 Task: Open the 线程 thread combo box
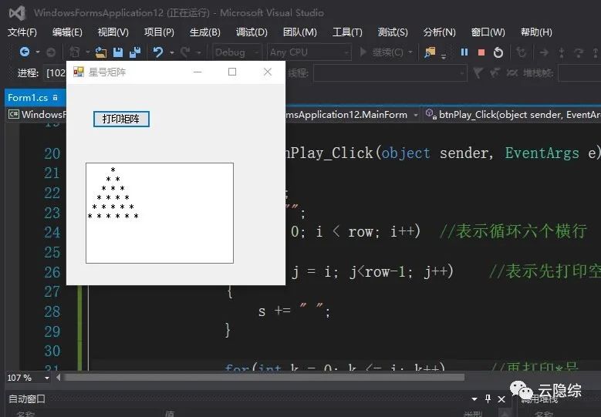click(x=390, y=72)
